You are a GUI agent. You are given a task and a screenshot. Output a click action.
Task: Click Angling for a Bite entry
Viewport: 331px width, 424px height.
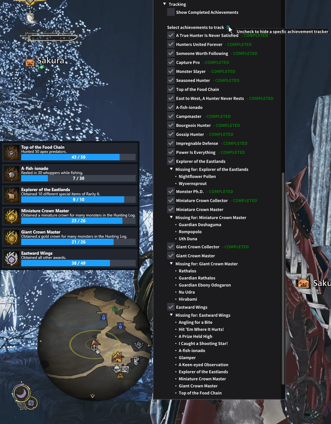click(195, 322)
